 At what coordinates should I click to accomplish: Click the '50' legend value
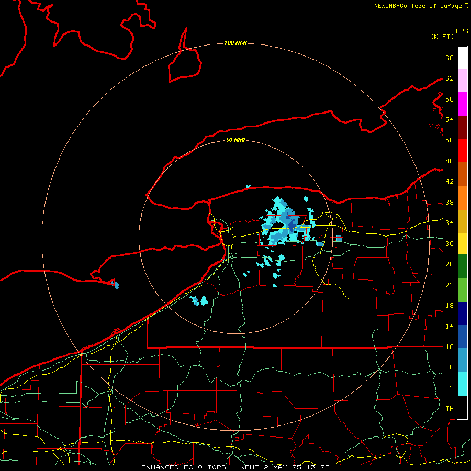tap(450, 140)
